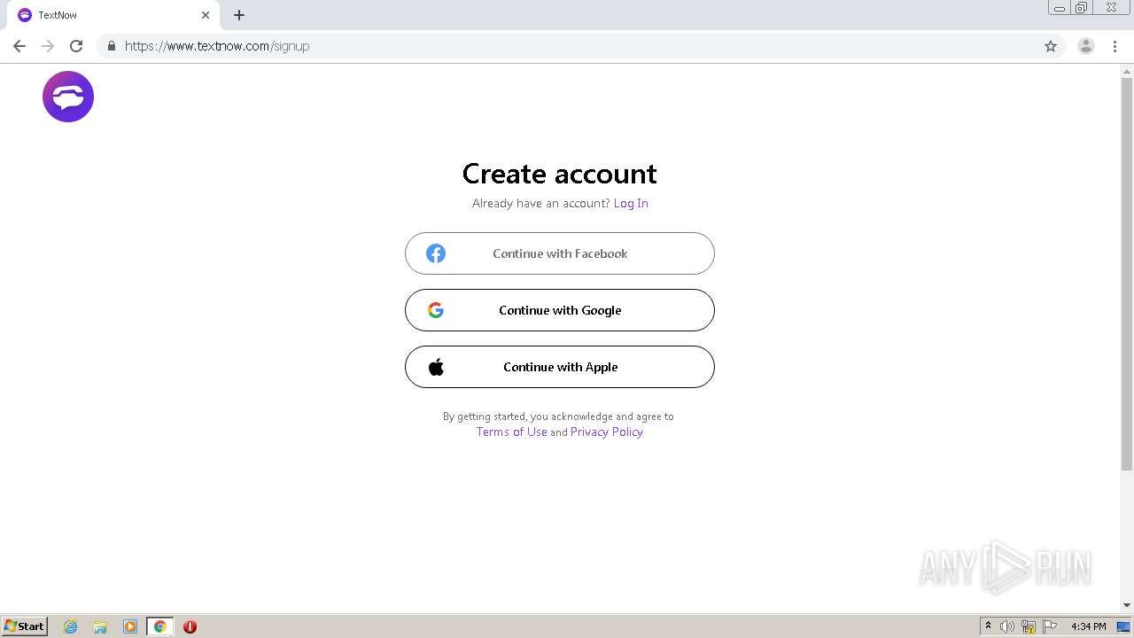Click the padlock site info icon
The width and height of the screenshot is (1134, 638).
111,46
